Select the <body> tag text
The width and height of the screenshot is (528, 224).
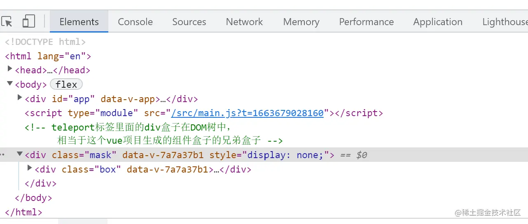point(31,84)
